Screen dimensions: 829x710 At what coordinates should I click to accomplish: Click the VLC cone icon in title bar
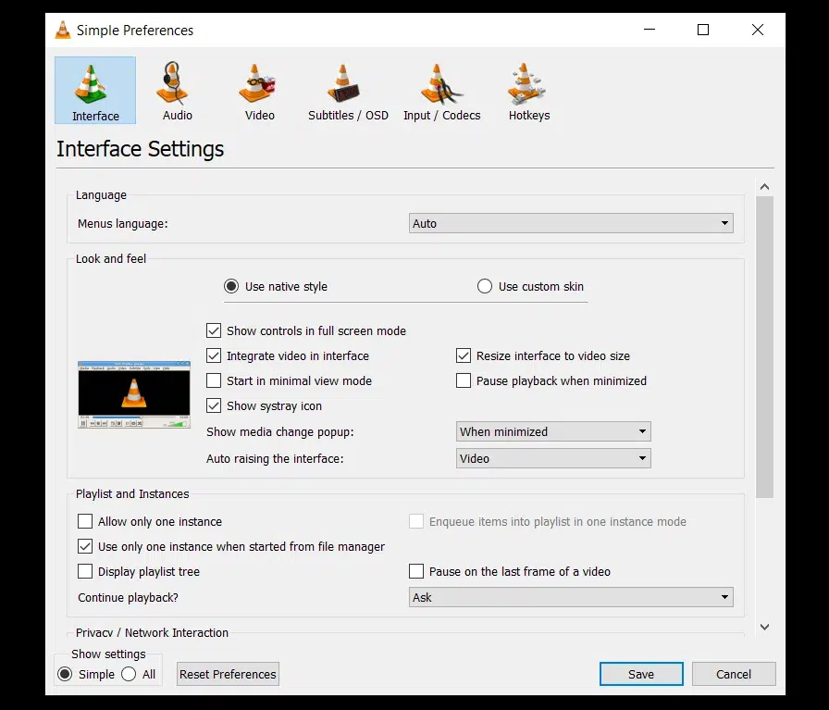coord(63,31)
